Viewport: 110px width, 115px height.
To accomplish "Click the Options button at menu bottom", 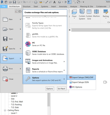I will 50,89.
